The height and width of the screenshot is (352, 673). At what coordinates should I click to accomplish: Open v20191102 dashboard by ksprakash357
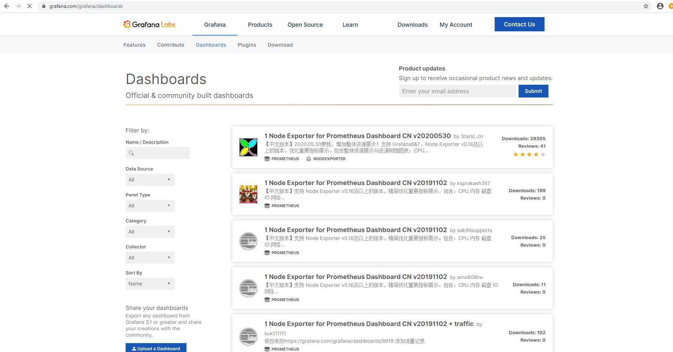(356, 183)
